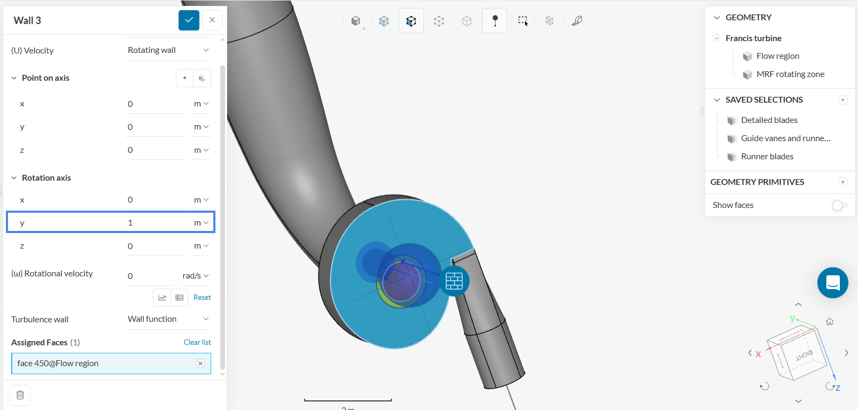
Task: Toggle the Show faces switch
Action: tap(839, 205)
